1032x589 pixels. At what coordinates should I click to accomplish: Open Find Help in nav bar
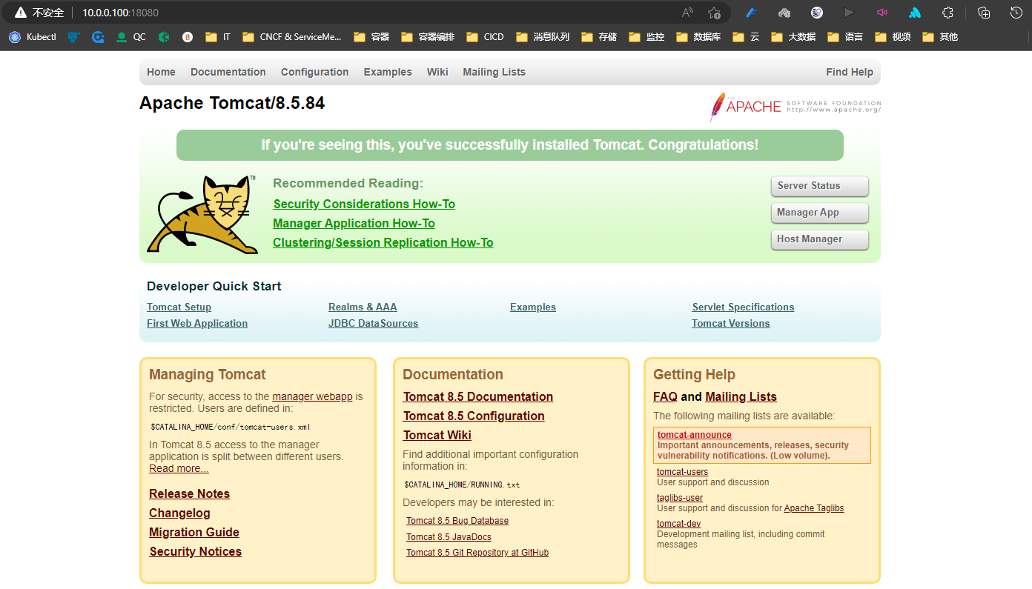[x=850, y=72]
